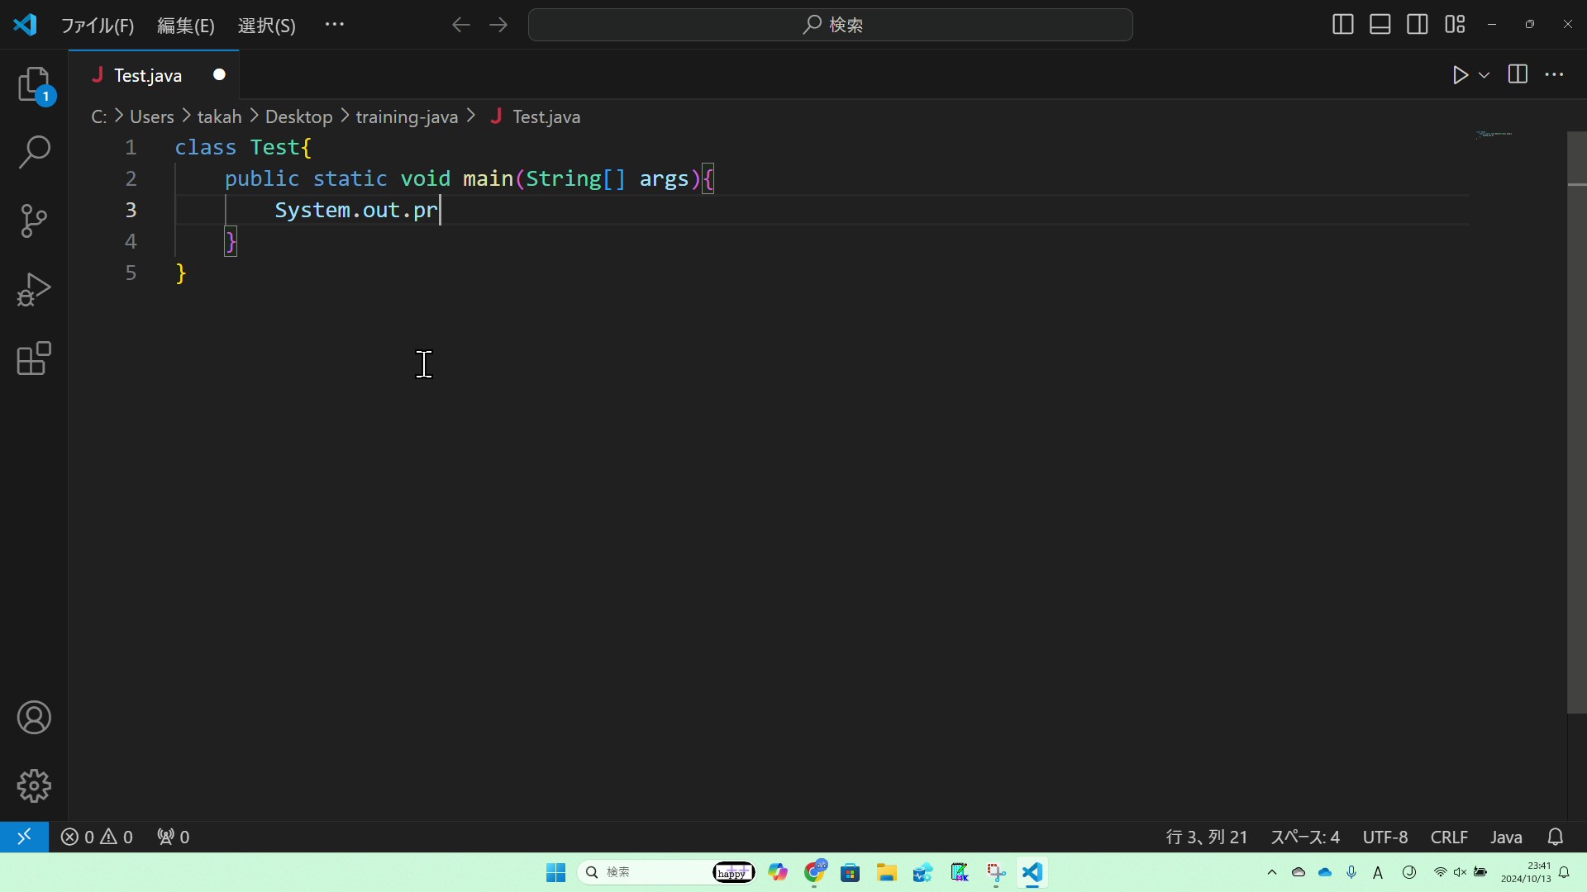Click takah in the breadcrumb path
Viewport: 1587px width, 892px height.
220,117
